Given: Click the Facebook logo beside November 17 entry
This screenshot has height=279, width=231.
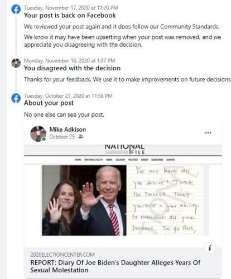Looking at the screenshot, I should click(16, 9).
